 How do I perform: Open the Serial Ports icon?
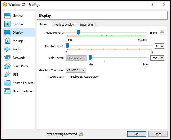7,66
